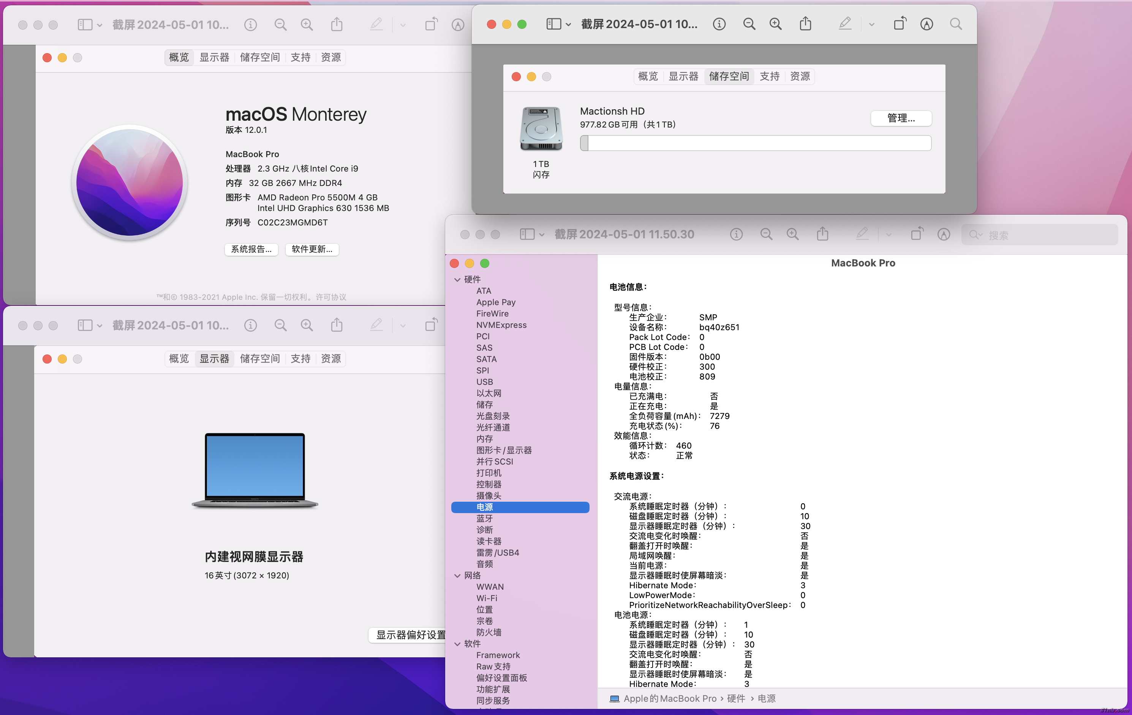Click info icon in bottom-left Preview window
The height and width of the screenshot is (715, 1132).
click(x=251, y=326)
